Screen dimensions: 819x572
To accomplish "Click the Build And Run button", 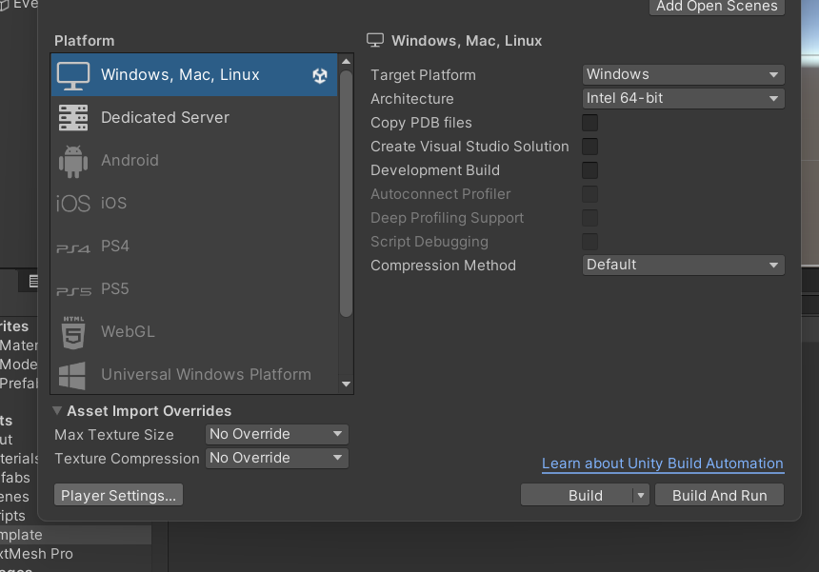I will click(719, 495).
